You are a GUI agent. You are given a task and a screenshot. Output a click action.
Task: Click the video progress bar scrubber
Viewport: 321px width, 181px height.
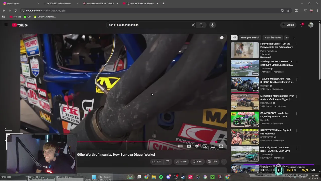point(216,142)
